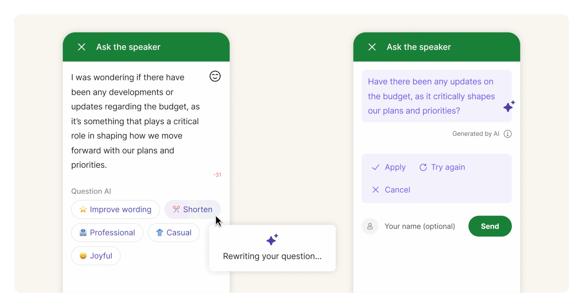Apply the AI-generated question
Screen dimensions: 583x307
pyautogui.click(x=389, y=167)
